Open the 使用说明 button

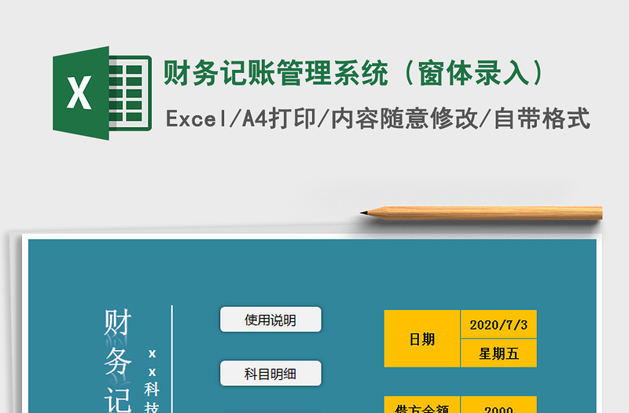coord(270,320)
